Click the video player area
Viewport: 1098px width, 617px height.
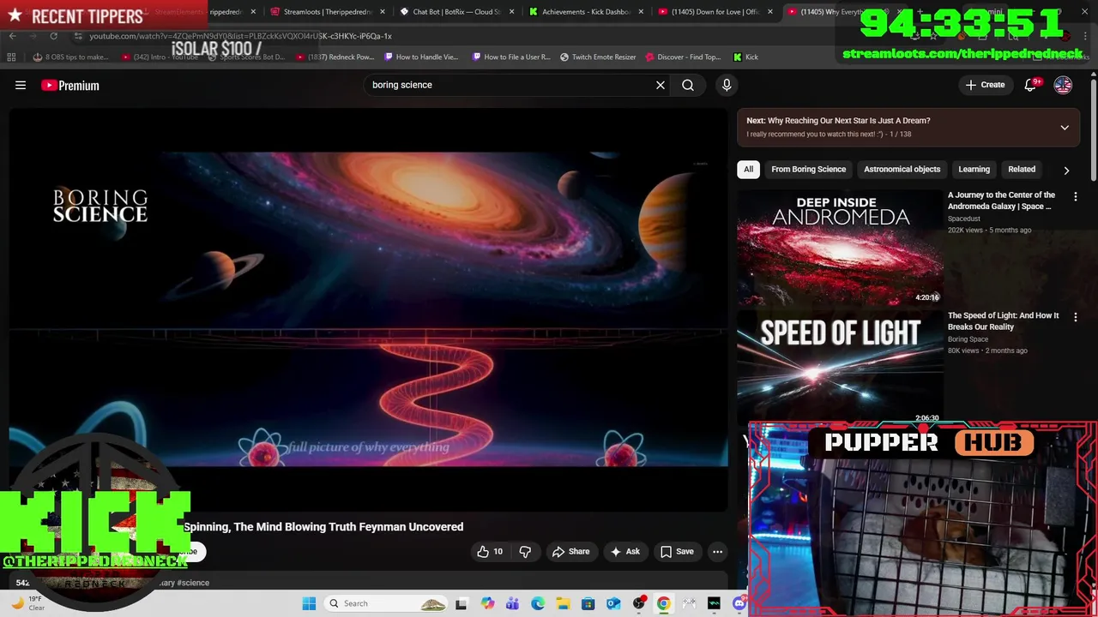pos(369,310)
